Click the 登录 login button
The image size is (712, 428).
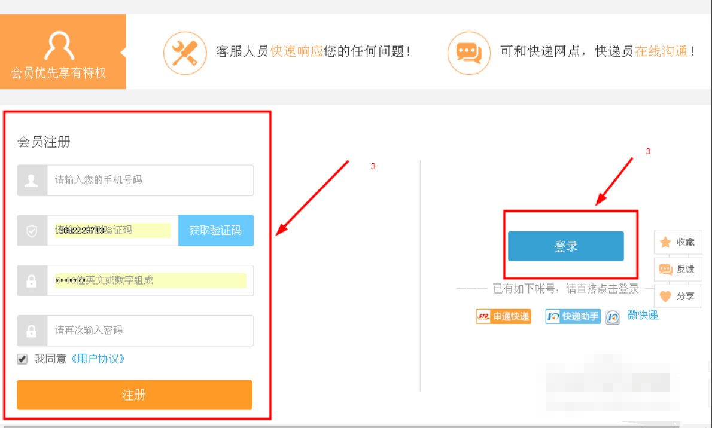tap(565, 246)
